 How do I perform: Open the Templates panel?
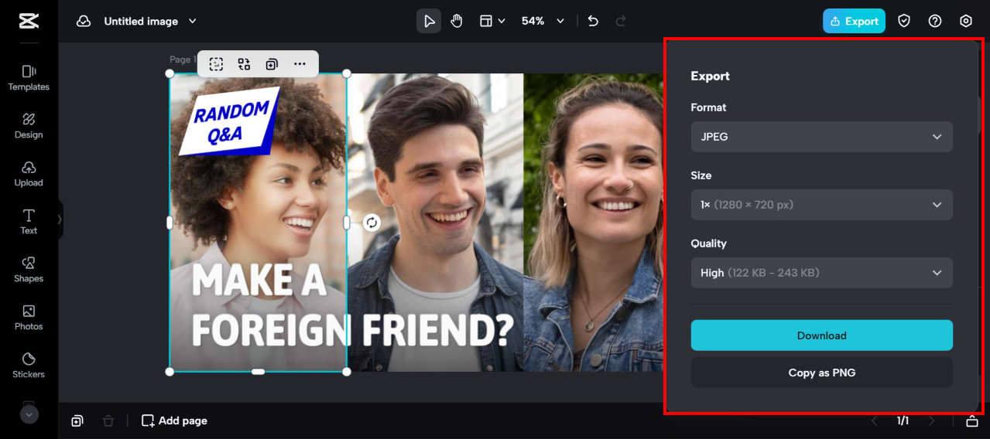coord(29,78)
